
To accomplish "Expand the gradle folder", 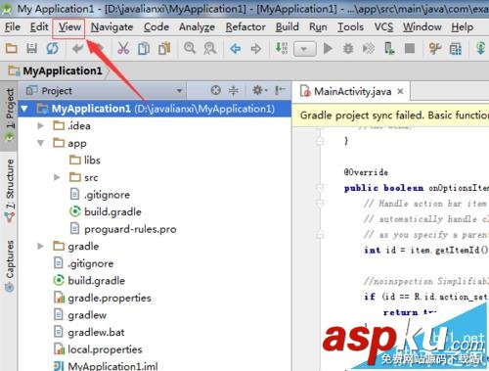I will click(40, 246).
